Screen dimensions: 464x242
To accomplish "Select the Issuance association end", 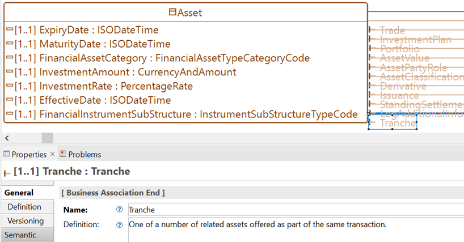I will coord(399,95).
